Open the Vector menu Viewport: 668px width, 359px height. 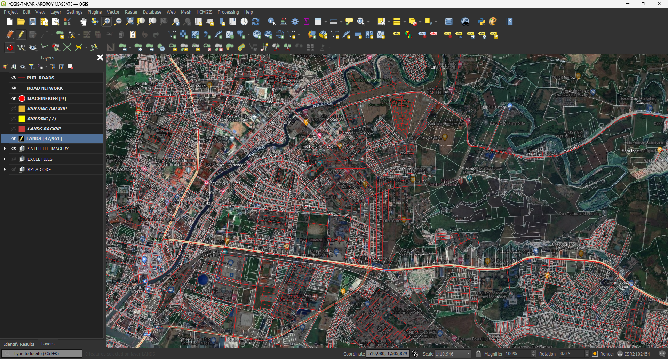point(113,12)
